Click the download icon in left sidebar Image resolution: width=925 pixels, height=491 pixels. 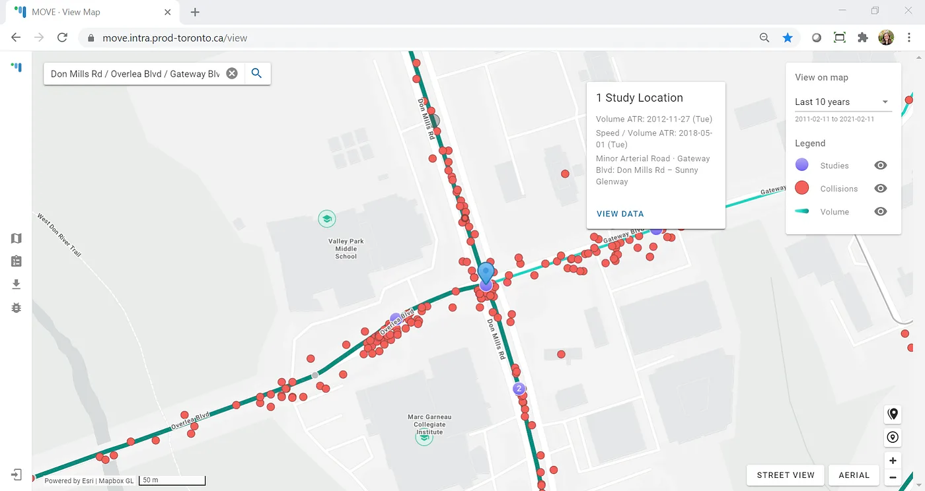pos(17,284)
